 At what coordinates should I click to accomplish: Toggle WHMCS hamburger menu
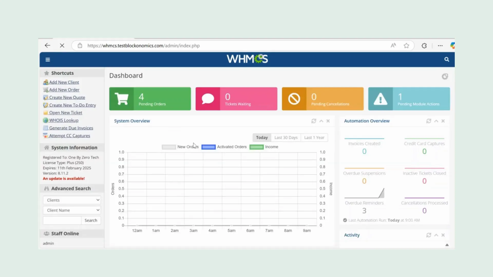pyautogui.click(x=48, y=60)
